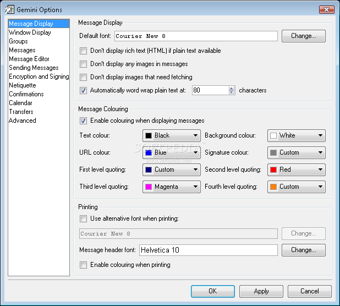Increase word wrap character count

coord(232,88)
